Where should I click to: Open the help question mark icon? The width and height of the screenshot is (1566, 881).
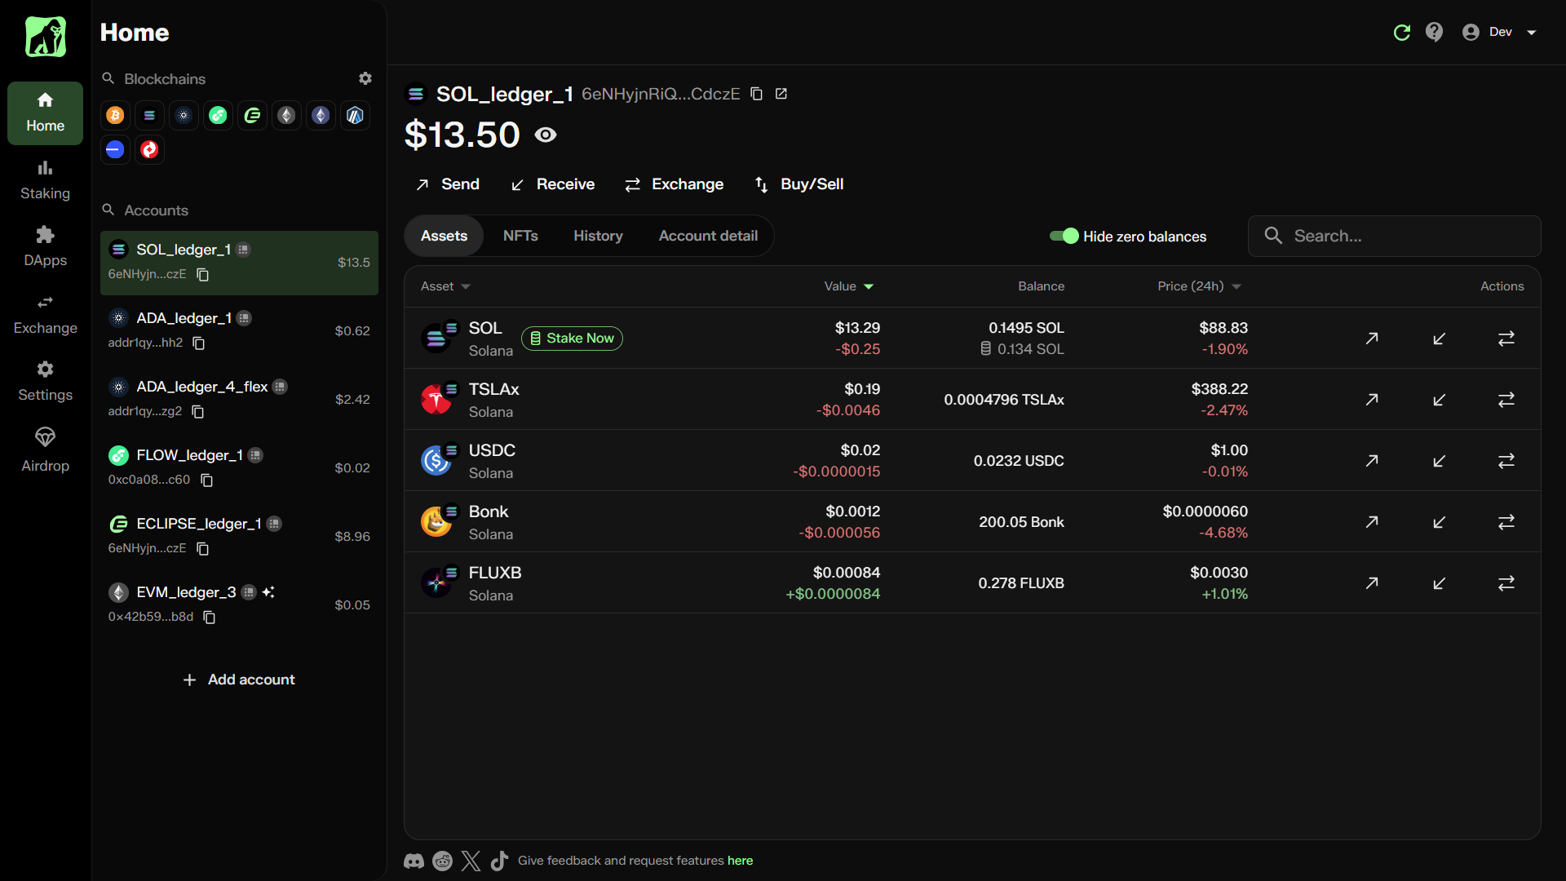(1434, 33)
